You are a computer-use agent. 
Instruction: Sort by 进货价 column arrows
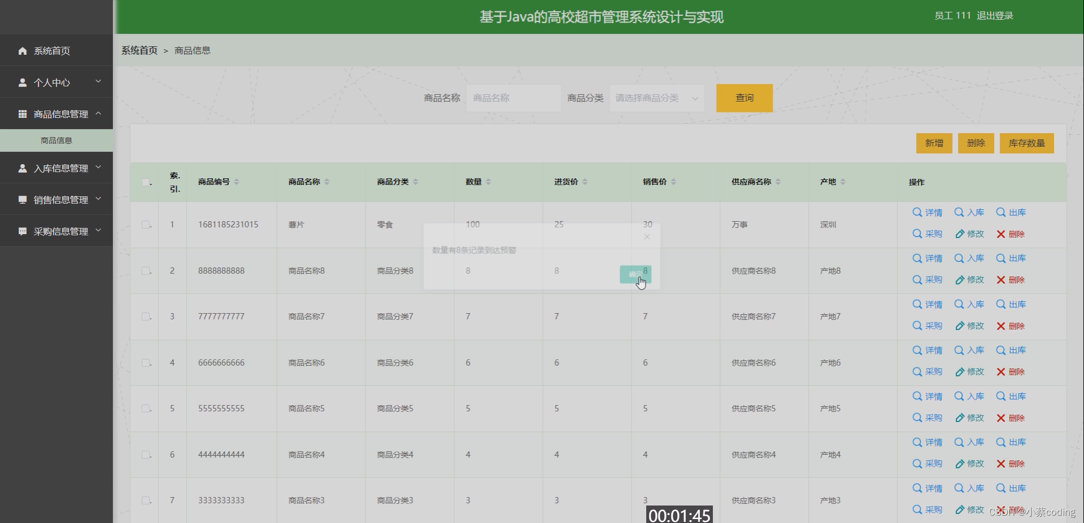pos(585,182)
